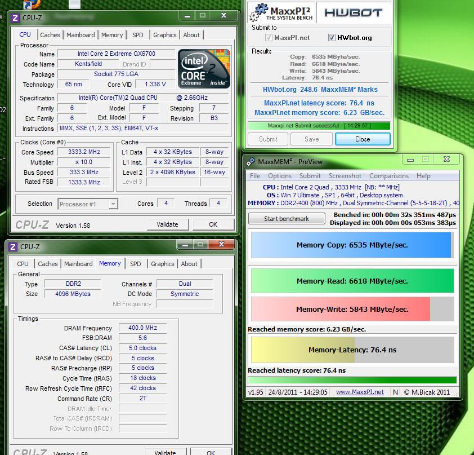Click the HWBOT logo banner
The height and width of the screenshot is (455, 474).
point(353,13)
